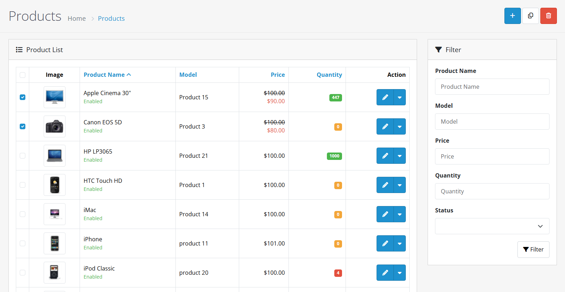
Task: Expand action dropdown for HTC Touch HD
Action: click(x=400, y=185)
